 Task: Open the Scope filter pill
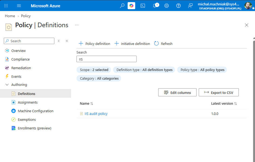tap(94, 70)
